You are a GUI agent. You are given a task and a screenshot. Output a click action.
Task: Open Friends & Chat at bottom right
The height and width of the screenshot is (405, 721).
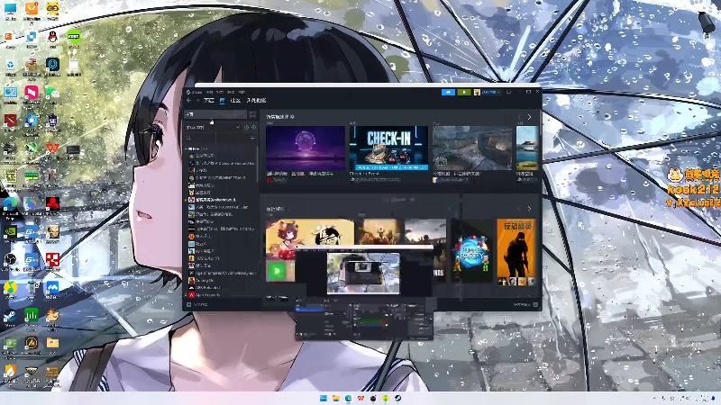pyautogui.click(x=525, y=304)
